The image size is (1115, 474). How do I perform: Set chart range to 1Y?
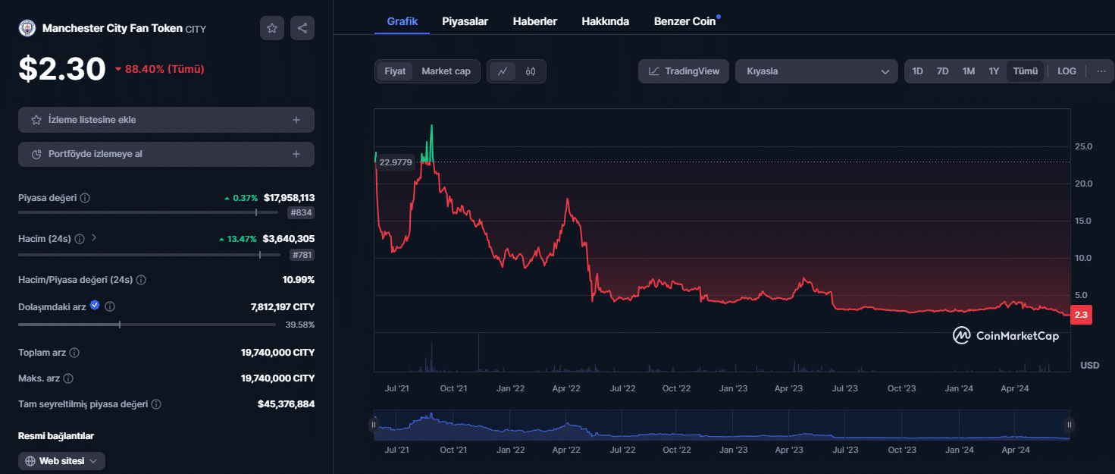click(994, 71)
